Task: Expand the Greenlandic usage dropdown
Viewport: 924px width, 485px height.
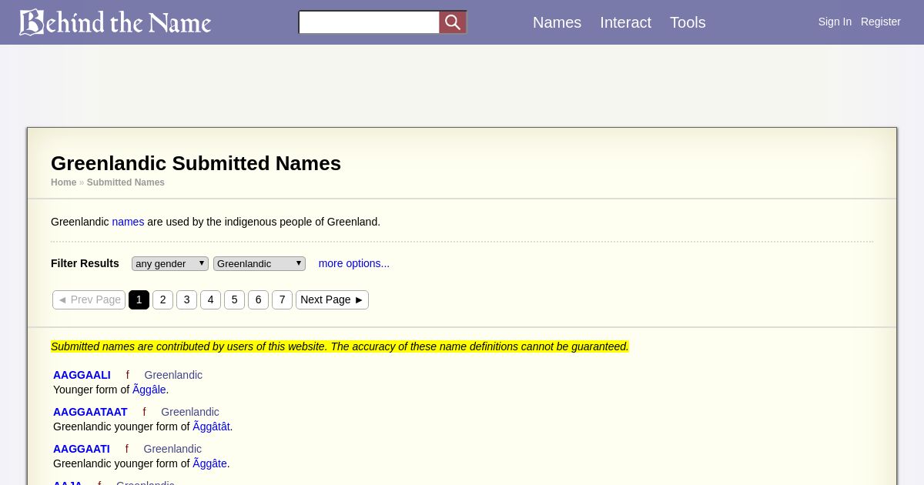Action: (259, 263)
